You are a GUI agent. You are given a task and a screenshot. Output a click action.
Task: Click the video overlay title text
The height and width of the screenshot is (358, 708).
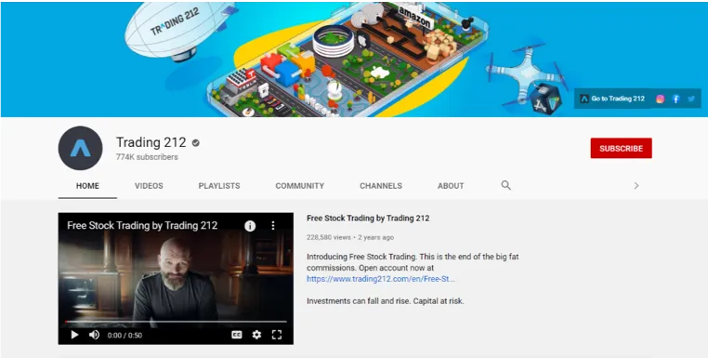click(x=142, y=225)
